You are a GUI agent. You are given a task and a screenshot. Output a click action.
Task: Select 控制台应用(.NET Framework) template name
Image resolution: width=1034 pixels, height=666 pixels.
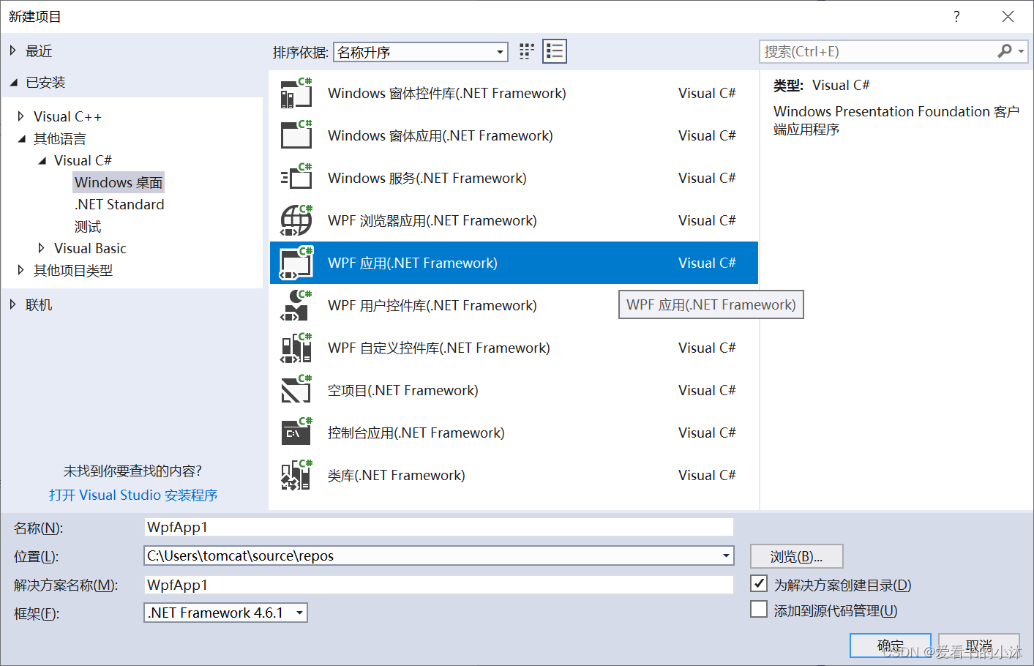(x=416, y=433)
